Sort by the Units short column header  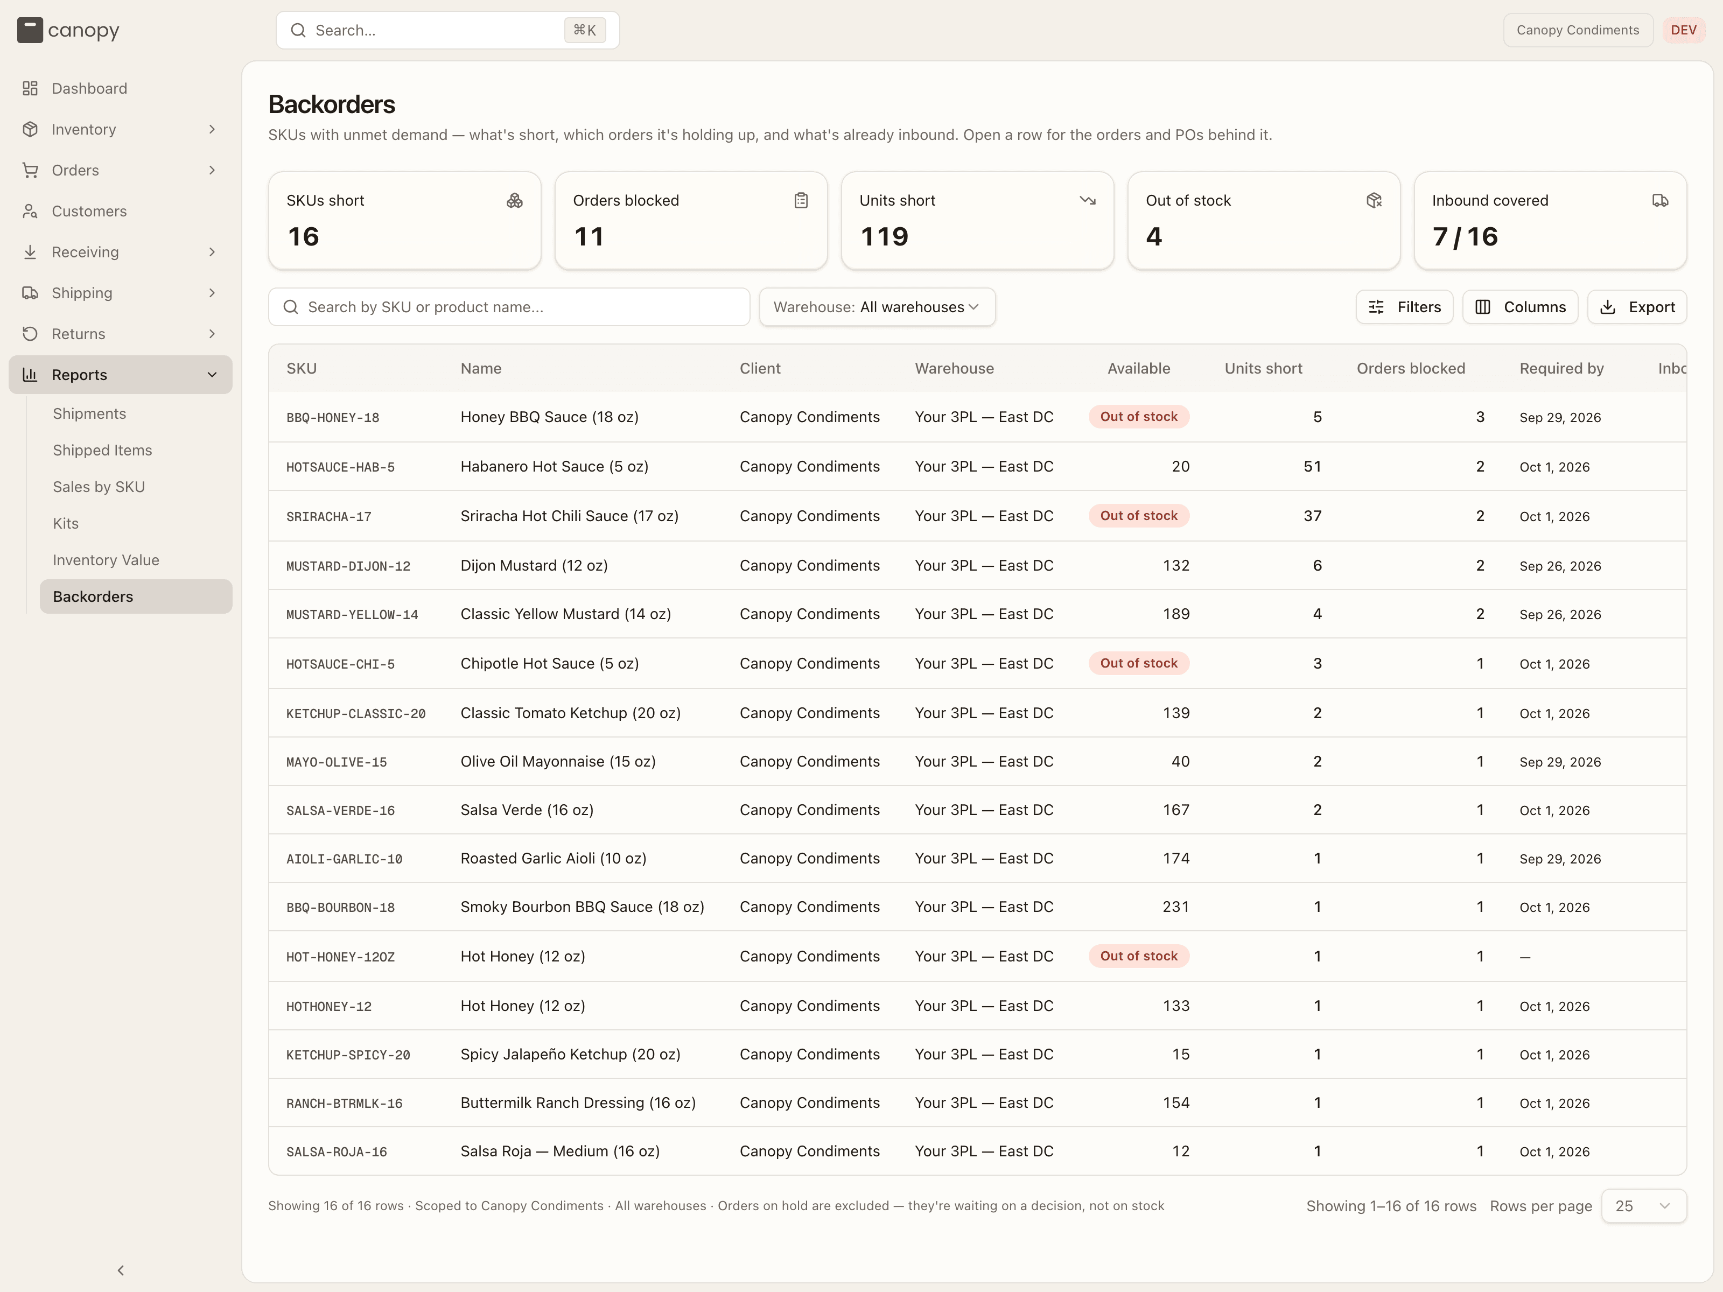pyautogui.click(x=1263, y=368)
